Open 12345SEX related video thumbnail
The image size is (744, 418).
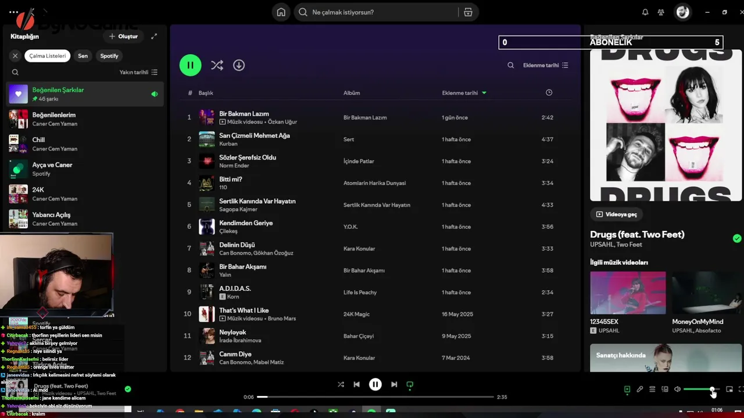tap(628, 293)
